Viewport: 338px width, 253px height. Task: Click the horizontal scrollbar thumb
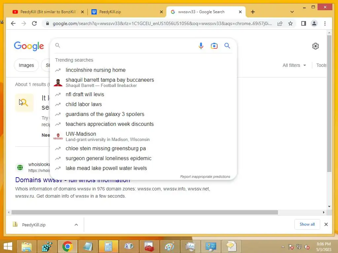point(145,212)
